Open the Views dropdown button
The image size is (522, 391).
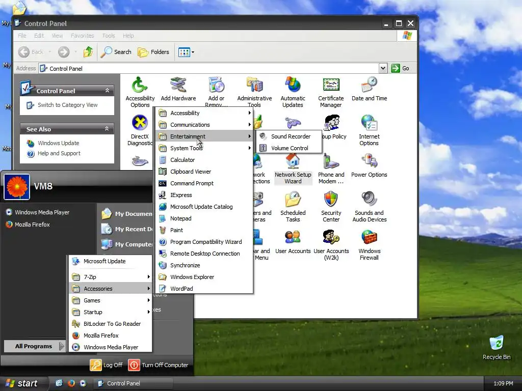click(x=186, y=52)
